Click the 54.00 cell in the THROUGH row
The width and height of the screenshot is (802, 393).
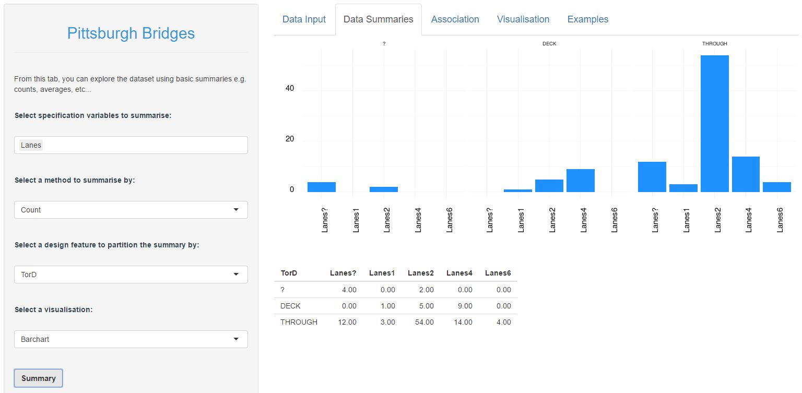424,322
